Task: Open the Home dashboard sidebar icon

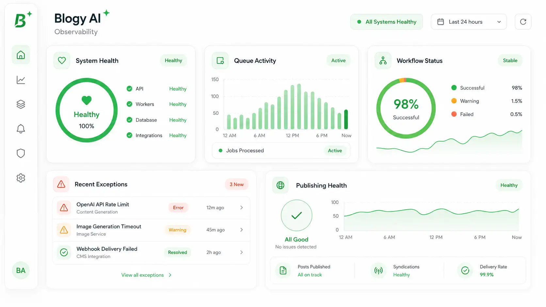Action: pos(21,55)
